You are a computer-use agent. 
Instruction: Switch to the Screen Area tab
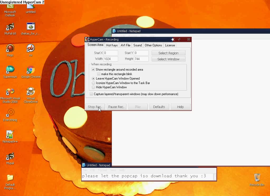pos(95,45)
